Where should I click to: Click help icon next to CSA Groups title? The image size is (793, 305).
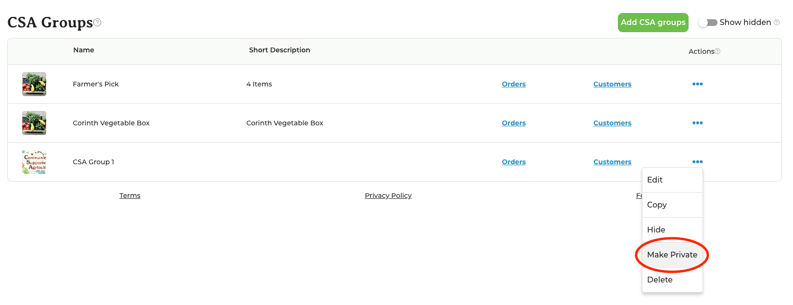point(97,22)
